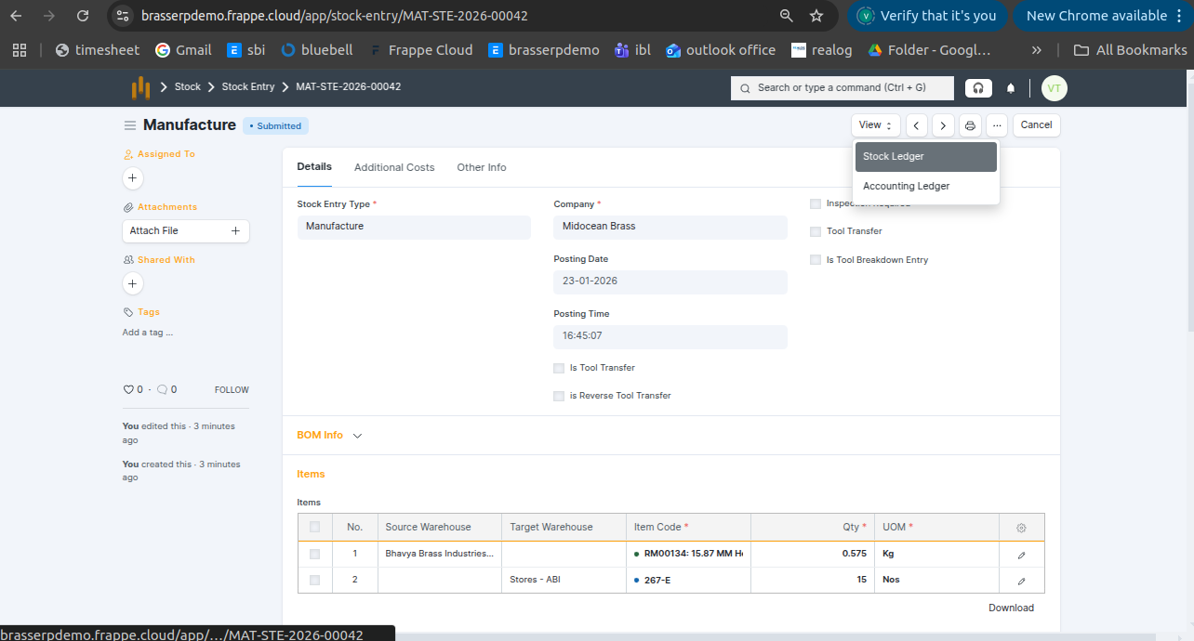Select Stock Ledger from View menu

point(925,157)
